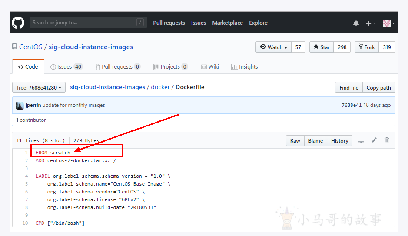This screenshot has width=408, height=236.
Task: View the 319 forks count
Action: point(387,47)
